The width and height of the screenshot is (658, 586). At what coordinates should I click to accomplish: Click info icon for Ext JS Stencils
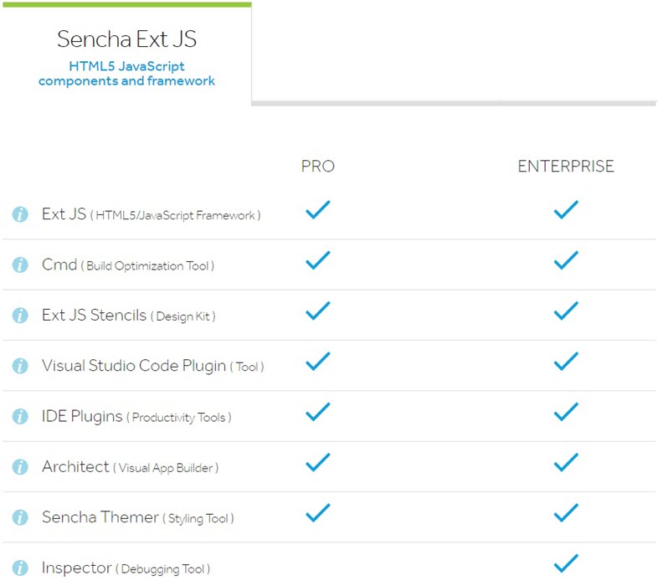20,316
